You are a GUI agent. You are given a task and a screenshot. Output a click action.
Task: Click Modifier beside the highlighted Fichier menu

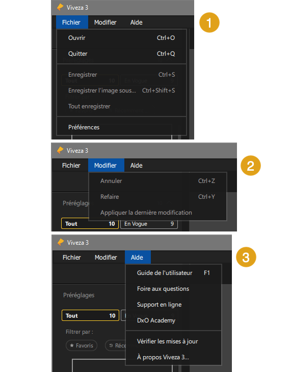(x=105, y=22)
